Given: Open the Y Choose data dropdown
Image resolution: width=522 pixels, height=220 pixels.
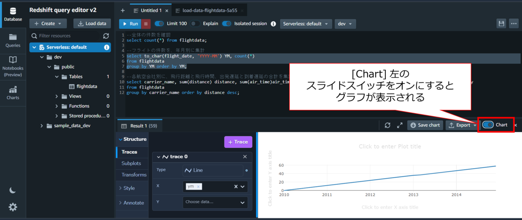Looking at the screenshot, I should coord(215,202).
